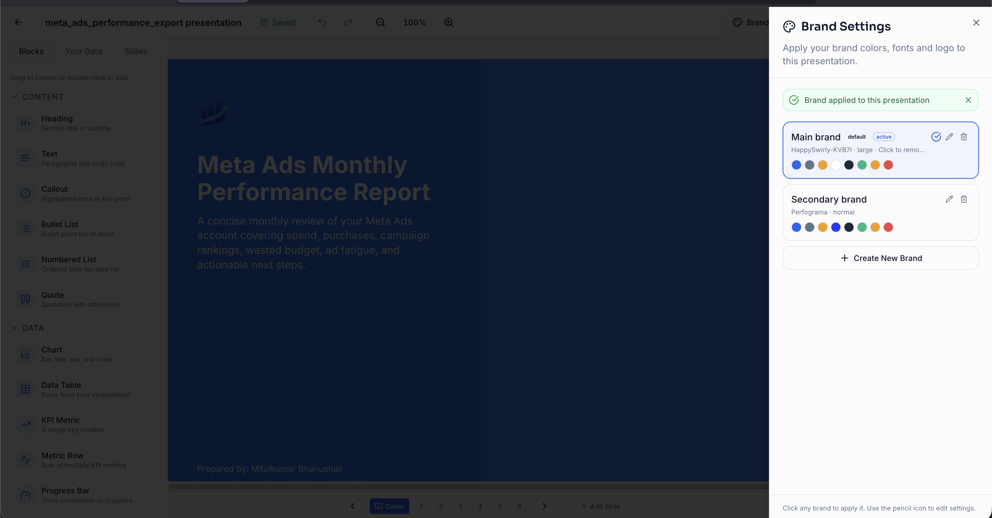Click the Callout block icon
Viewport: 992px width, 518px height.
tap(25, 193)
